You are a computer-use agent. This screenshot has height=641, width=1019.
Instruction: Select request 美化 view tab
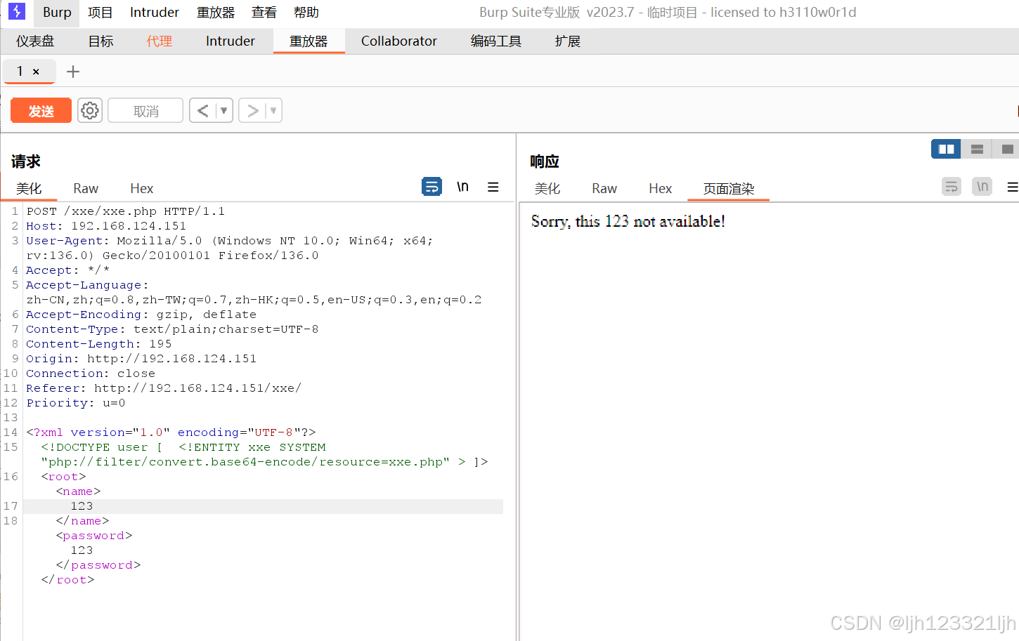coord(29,188)
